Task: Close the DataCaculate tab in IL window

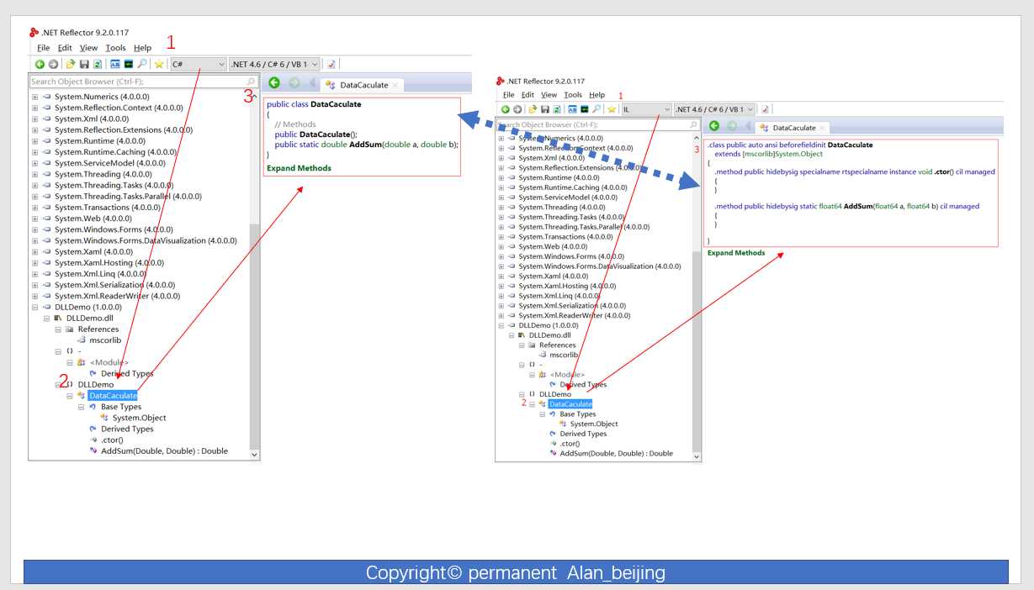Action: point(823,128)
